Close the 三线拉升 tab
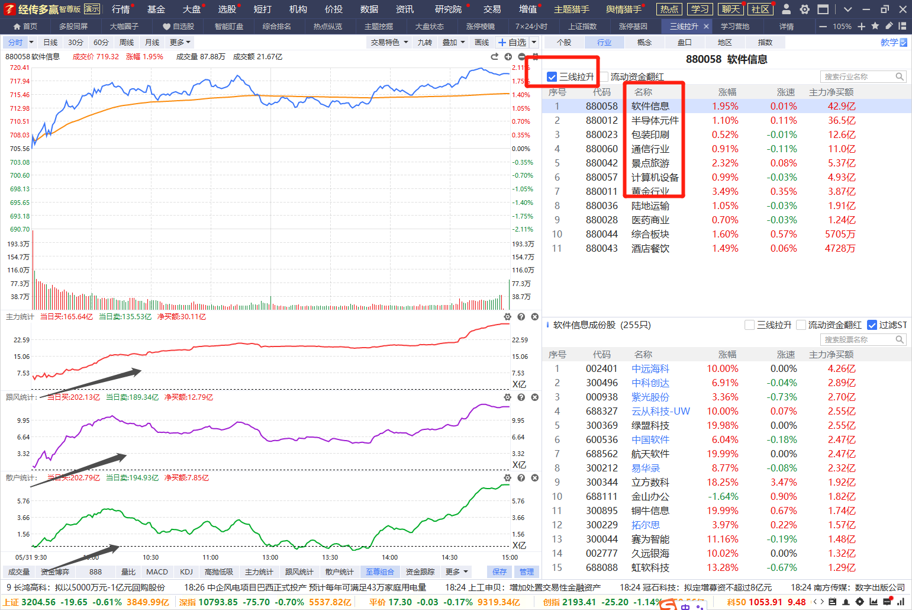This screenshot has width=912, height=610. [x=706, y=27]
